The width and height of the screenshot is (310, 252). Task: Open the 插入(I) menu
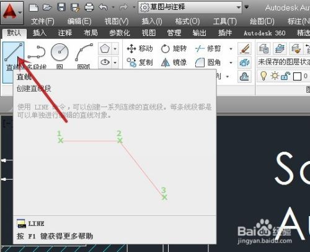[152, 21]
